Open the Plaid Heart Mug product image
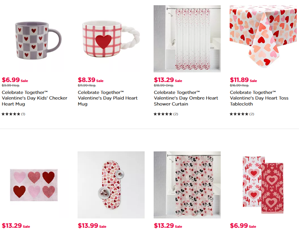 tap(111, 39)
